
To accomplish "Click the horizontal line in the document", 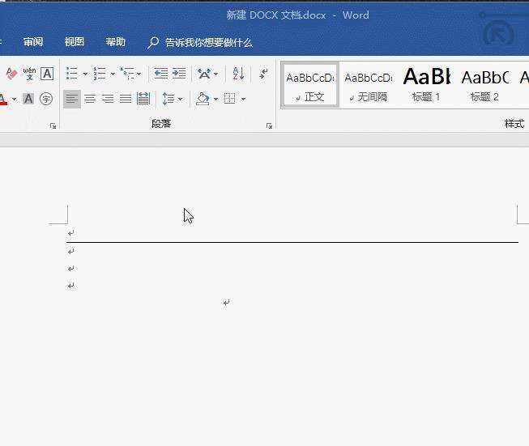I will coord(292,242).
